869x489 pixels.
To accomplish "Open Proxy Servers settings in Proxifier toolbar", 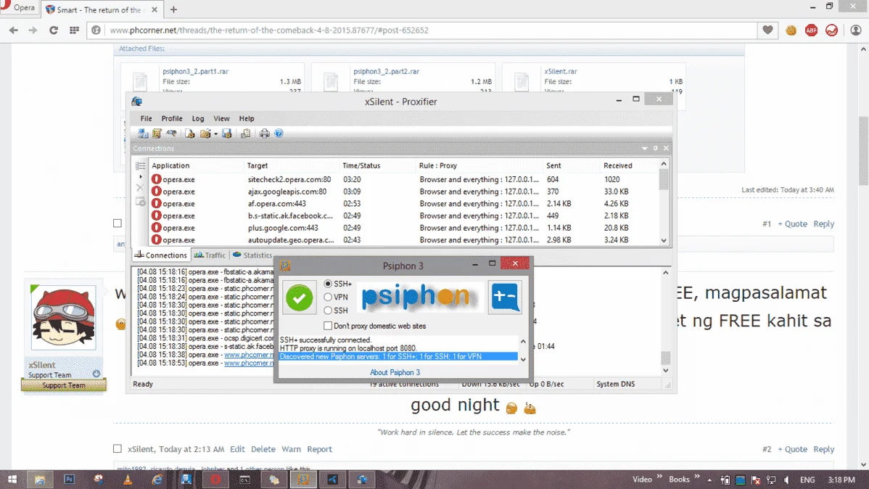I will [143, 133].
